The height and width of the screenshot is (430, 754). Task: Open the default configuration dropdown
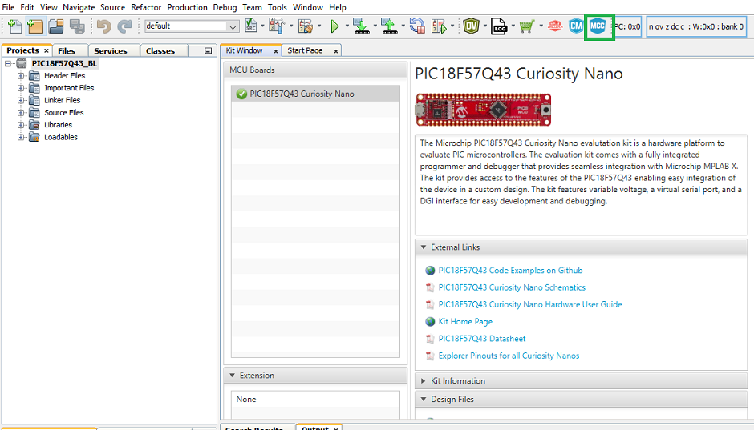tap(233, 26)
